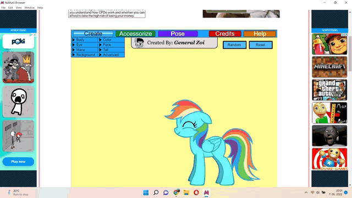
Task: Open the volume tray icon
Action: [x=318, y=193]
